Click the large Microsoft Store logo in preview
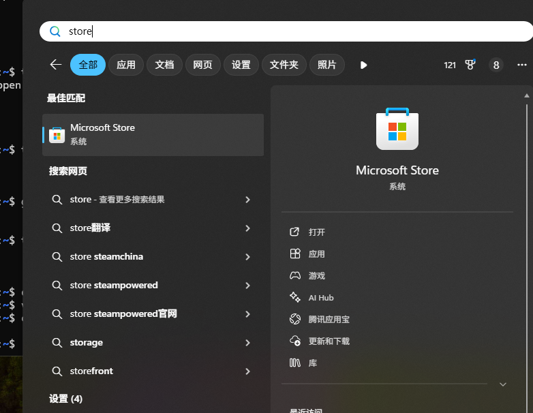Image resolution: width=533 pixels, height=413 pixels. [x=397, y=129]
